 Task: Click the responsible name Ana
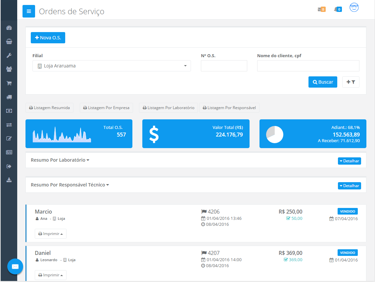coord(44,219)
